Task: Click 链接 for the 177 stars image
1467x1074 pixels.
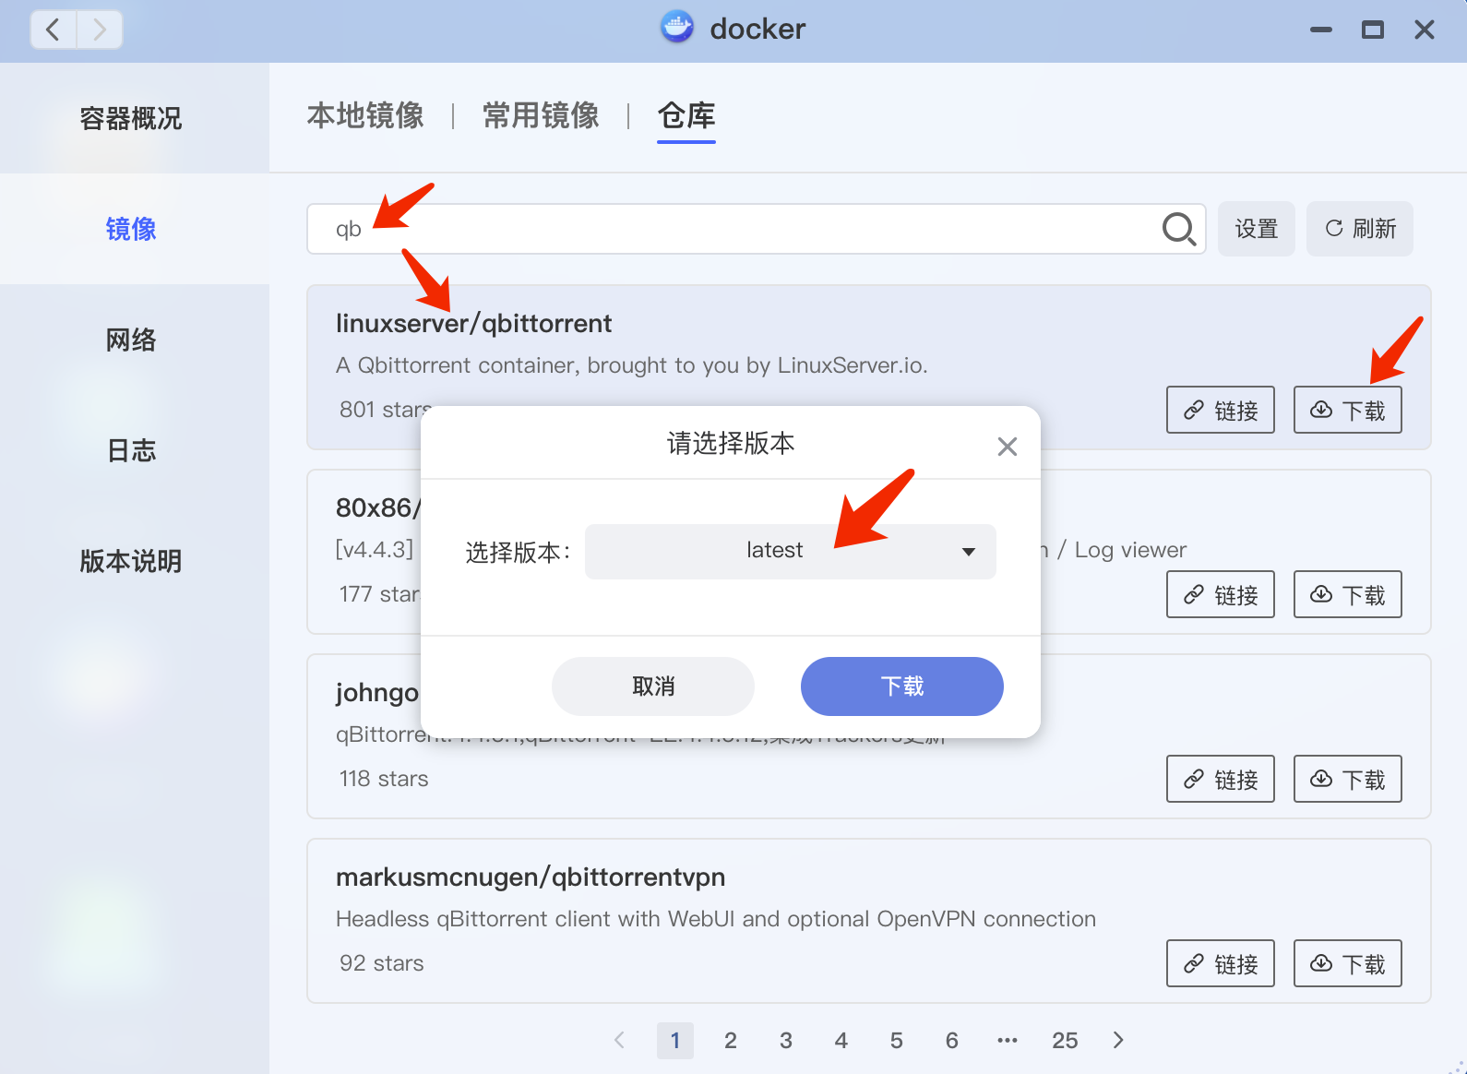Action: click(x=1221, y=594)
